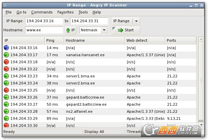This screenshot has height=140, width=208.
Task: Minimize the Angry IP Scanner window
Action: 191,6
